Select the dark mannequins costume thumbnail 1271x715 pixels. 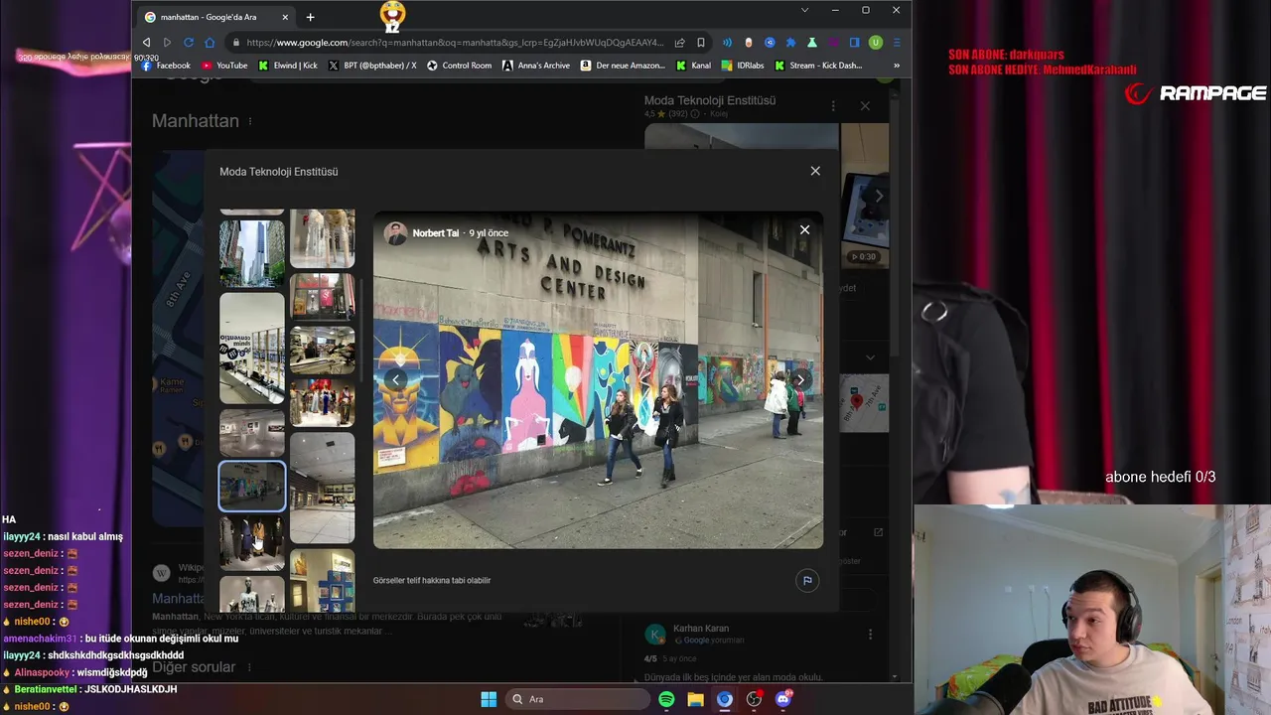pos(252,542)
